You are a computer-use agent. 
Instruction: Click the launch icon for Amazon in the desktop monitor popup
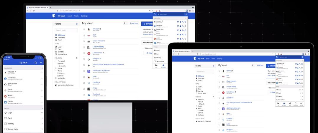point(178,22)
